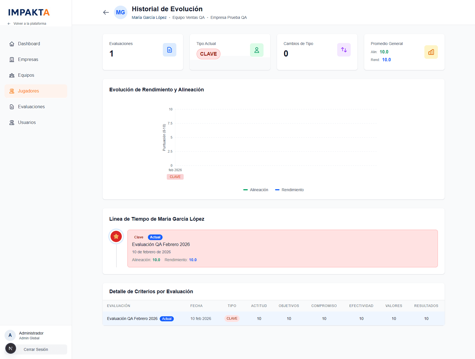This screenshot has width=475, height=359.
Task: Open the Equipos section
Action: (x=26, y=75)
